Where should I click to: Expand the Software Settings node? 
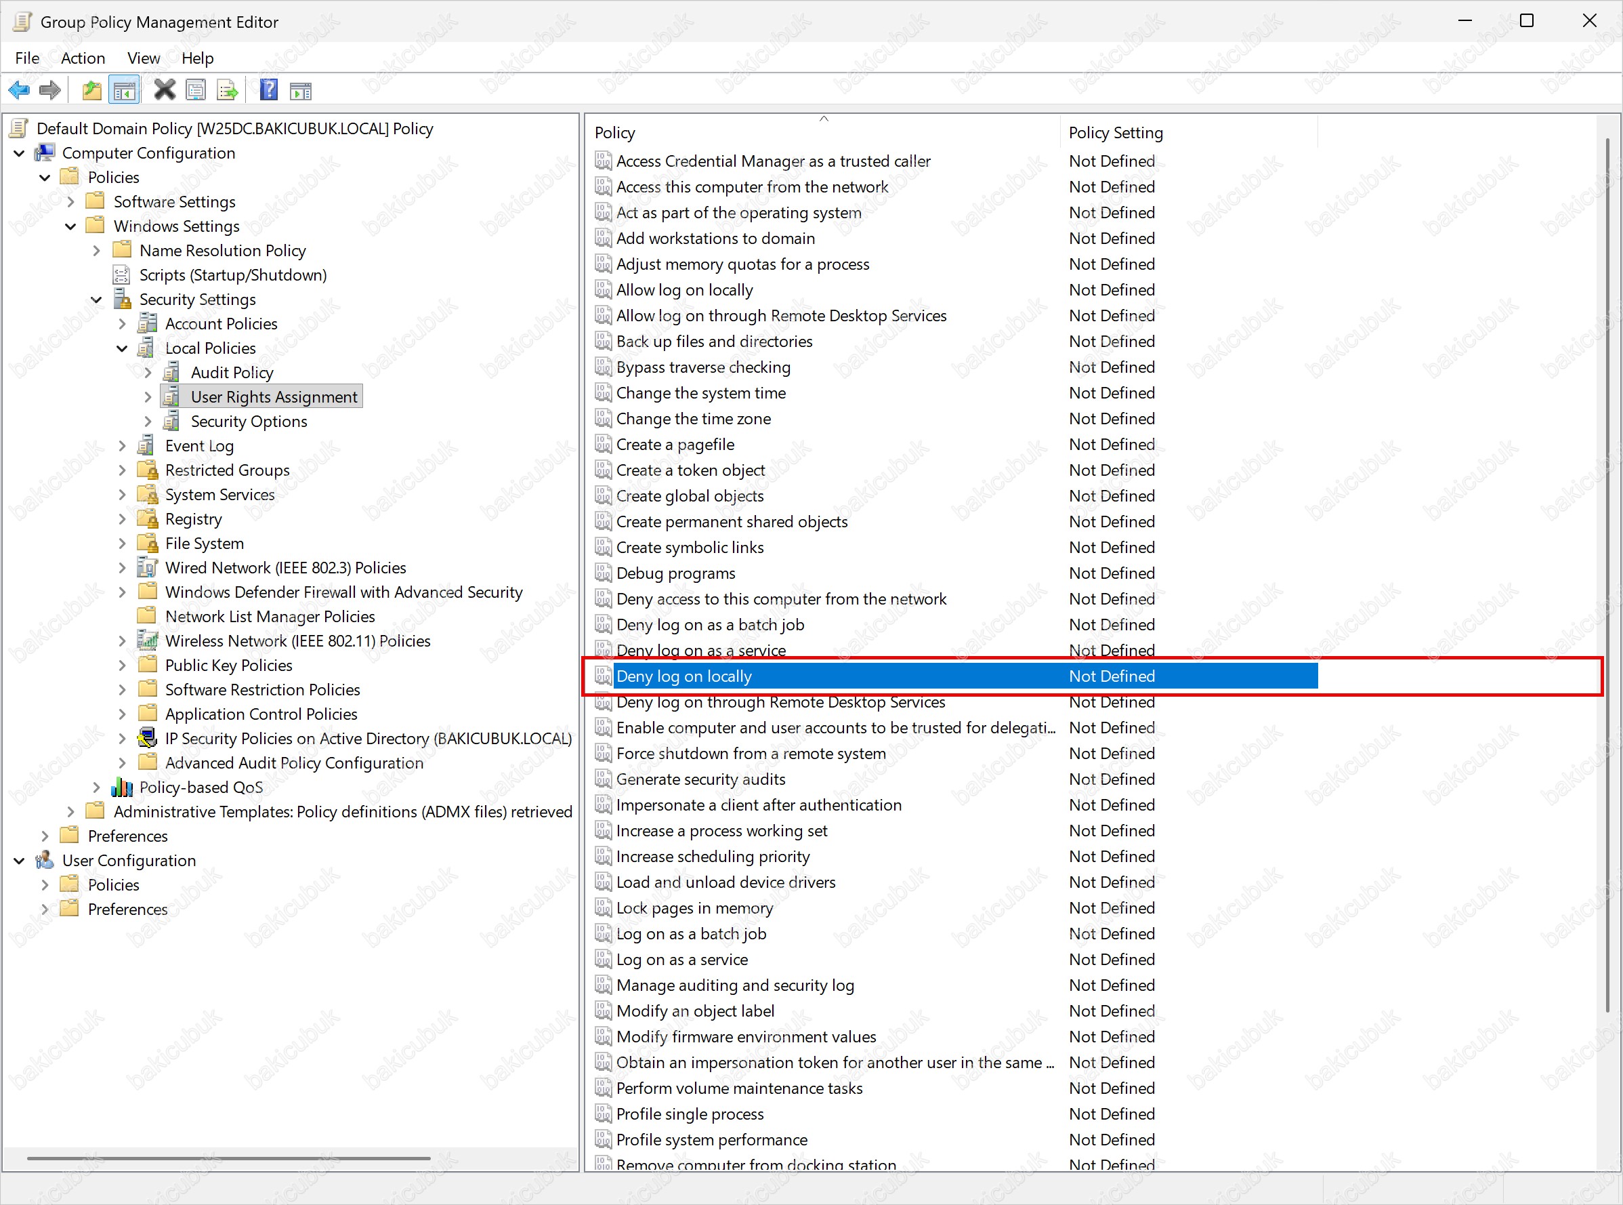[x=70, y=201]
